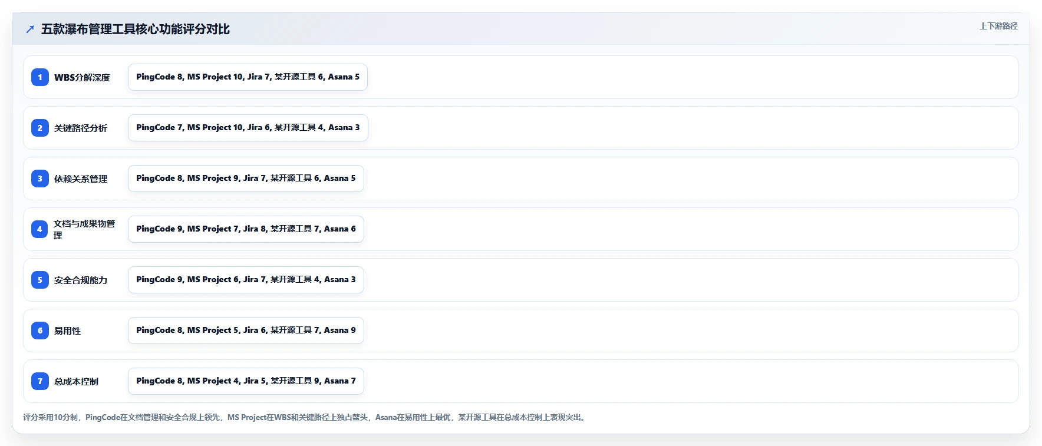Click score box with PingCode 9, MS Project 6
The height and width of the screenshot is (446, 1042).
point(246,280)
